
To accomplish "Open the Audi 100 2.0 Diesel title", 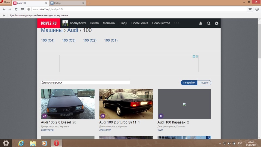I will (x=56, y=122).
